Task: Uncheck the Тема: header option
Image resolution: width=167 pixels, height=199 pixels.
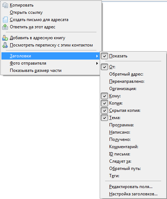Action: coord(104,118)
